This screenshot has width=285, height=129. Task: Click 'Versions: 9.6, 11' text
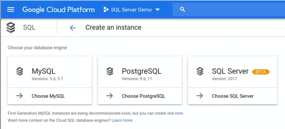coord(137,79)
